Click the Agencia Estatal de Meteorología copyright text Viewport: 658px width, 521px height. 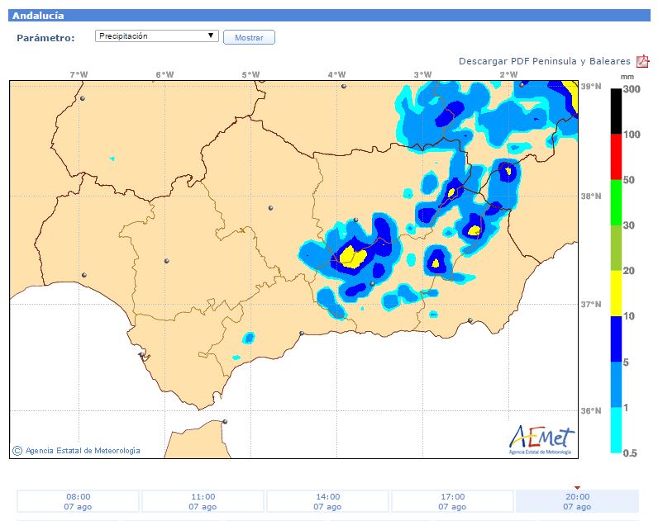coord(83,451)
